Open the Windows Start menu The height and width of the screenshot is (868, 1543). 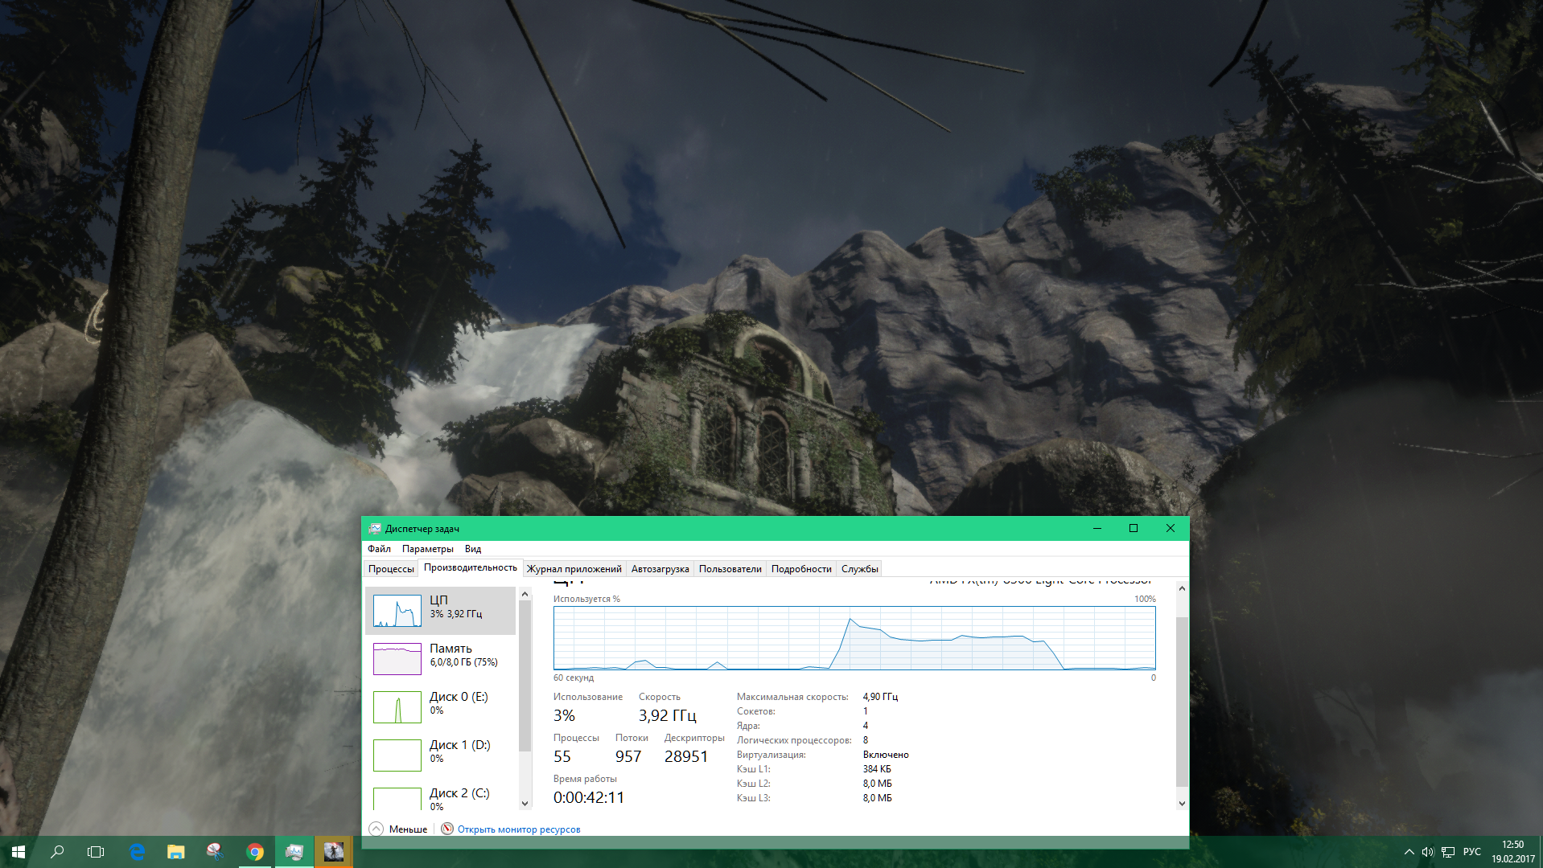point(19,852)
